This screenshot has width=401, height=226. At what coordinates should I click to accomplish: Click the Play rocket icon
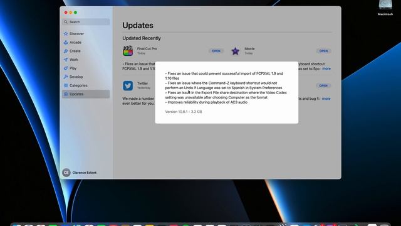click(66, 68)
